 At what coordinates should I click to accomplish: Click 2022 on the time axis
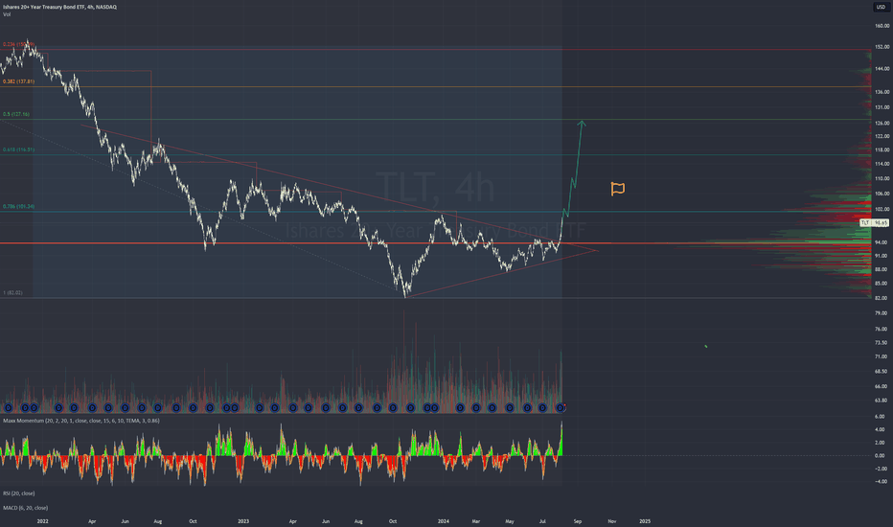tap(43, 521)
